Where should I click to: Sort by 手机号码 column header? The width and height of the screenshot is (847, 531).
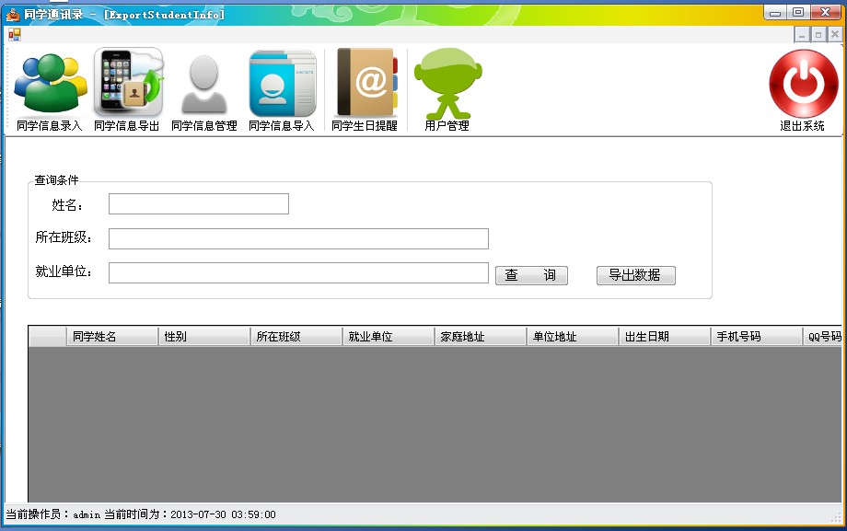tap(756, 337)
